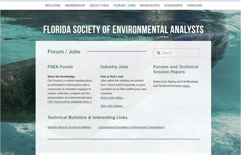Navigate to the STANDARDS page
The height and width of the screenshot is (155, 241).
(173, 5)
